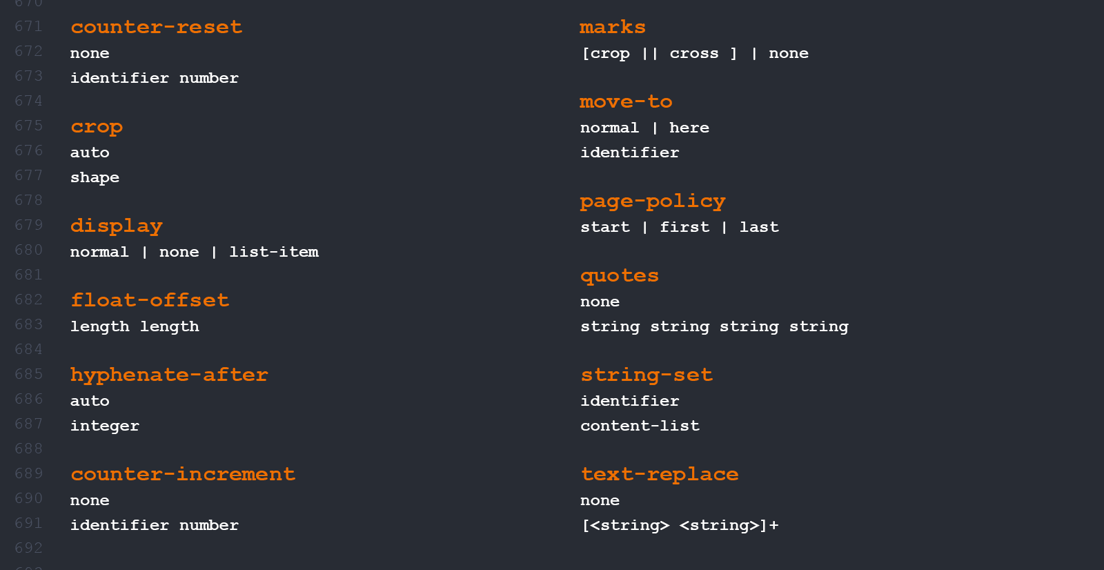Click the '[crop || cross ] | none' value
Image resolution: width=1104 pixels, height=570 pixels.
click(695, 54)
